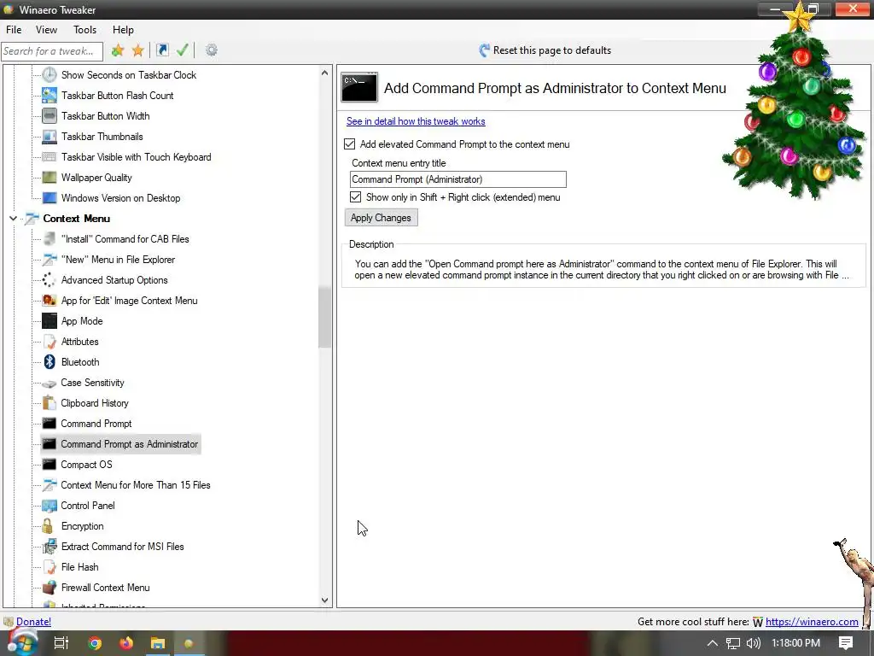The width and height of the screenshot is (874, 656).
Task: Select Taskbar Visible with Touch Keyboard
Action: click(136, 157)
